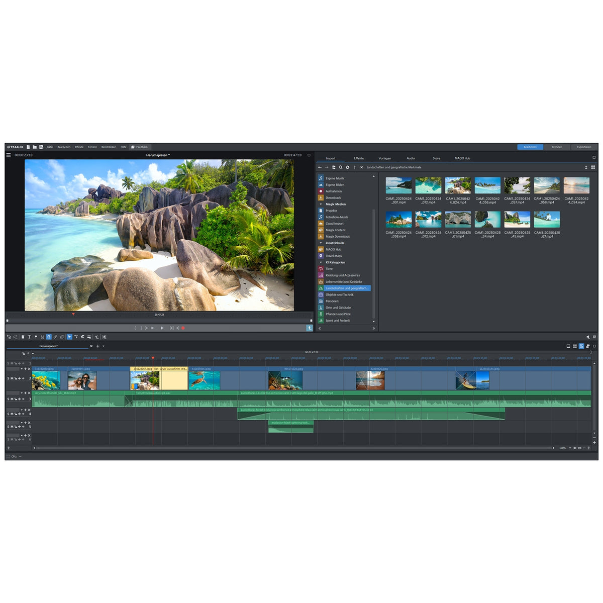Open the Bearbeiten menu in menu bar

tap(64, 147)
